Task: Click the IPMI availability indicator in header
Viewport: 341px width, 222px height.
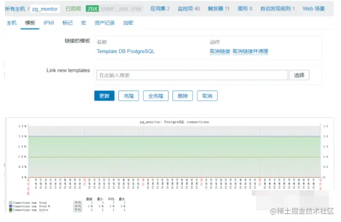Action: [x=136, y=9]
